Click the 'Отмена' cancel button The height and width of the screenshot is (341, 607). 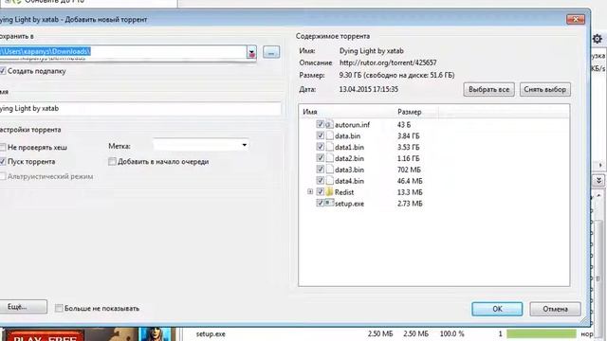(x=555, y=309)
